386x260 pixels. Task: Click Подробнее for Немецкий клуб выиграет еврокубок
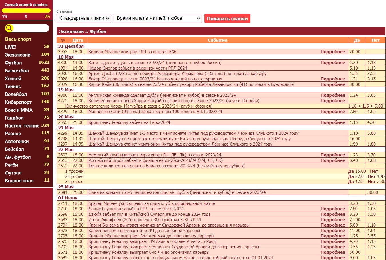(x=333, y=155)
